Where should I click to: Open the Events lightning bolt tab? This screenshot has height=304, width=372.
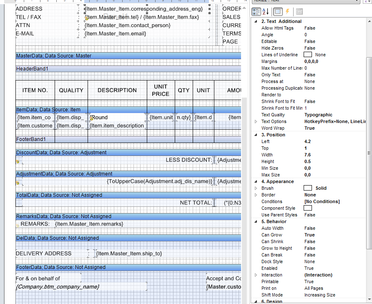[287, 11]
